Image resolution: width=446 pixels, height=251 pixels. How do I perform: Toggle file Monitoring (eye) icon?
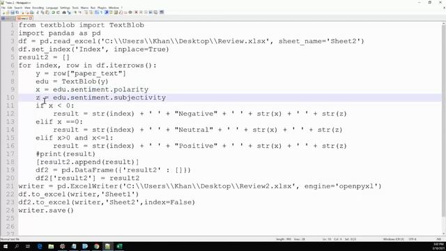click(x=130, y=13)
